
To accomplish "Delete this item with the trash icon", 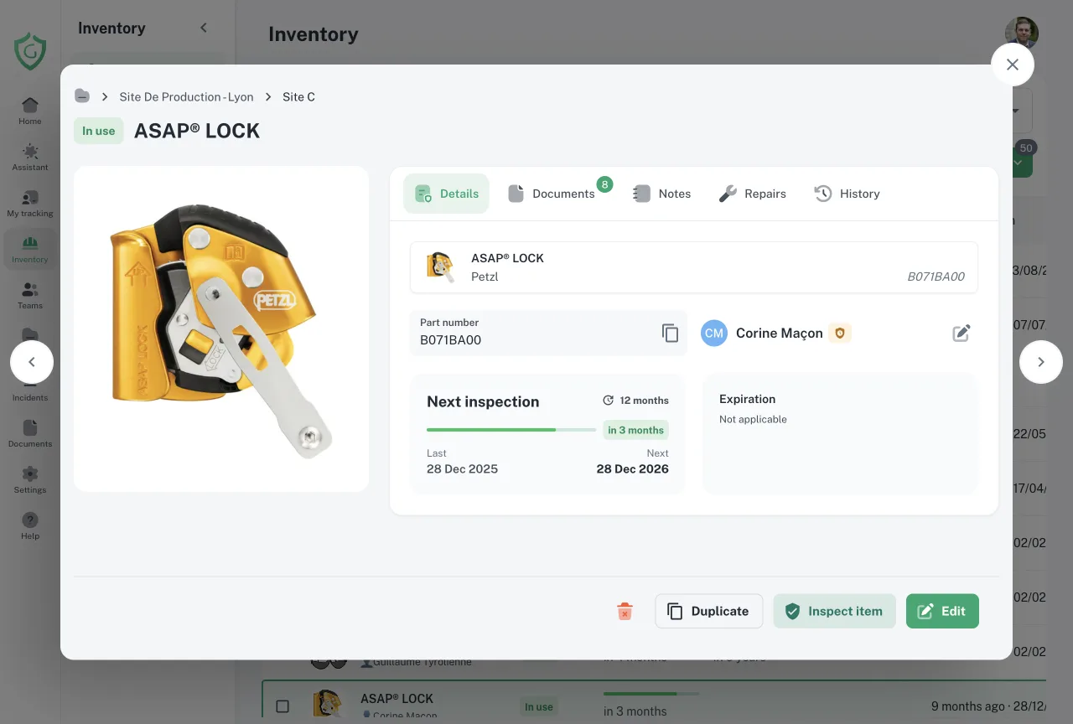I will [625, 611].
